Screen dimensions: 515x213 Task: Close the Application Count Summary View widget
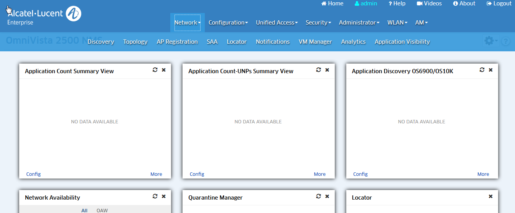164,70
